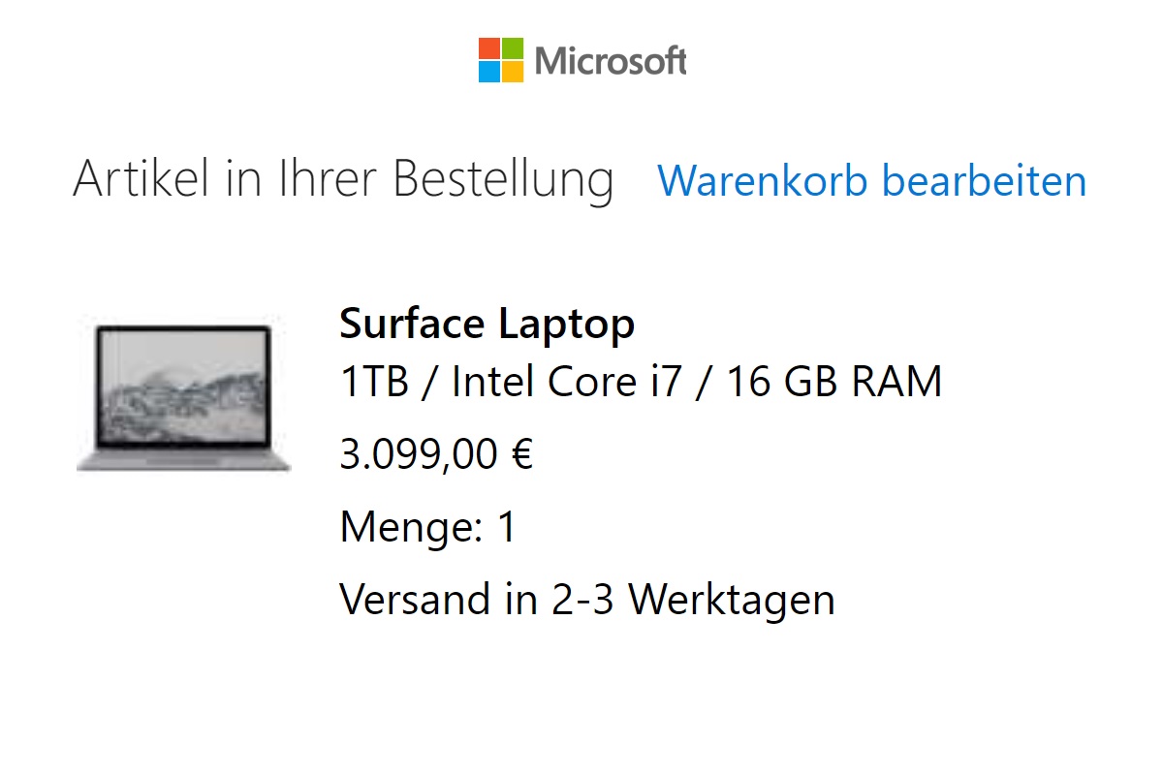Click the blue square of the Microsoft logo
The image size is (1163, 775).
point(489,72)
